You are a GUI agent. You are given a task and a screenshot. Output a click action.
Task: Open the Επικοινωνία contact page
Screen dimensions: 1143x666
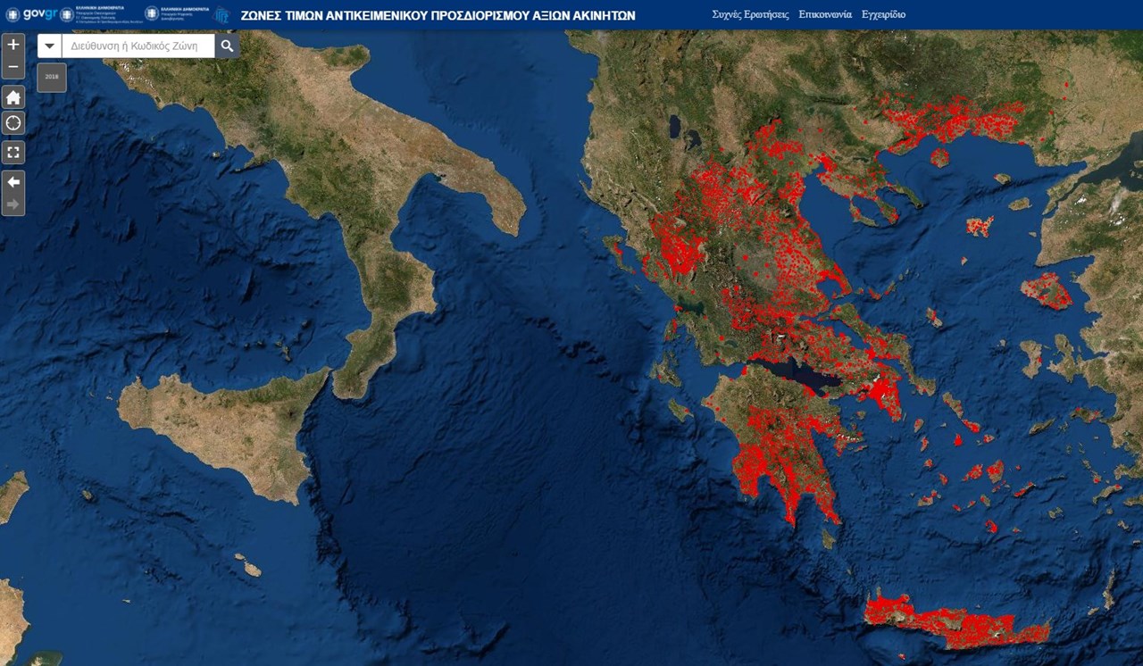[x=825, y=15]
